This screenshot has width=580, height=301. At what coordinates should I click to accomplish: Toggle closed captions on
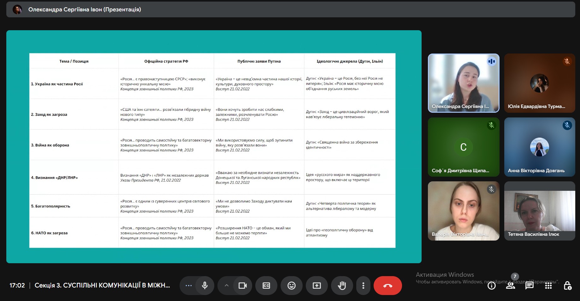coord(266,286)
